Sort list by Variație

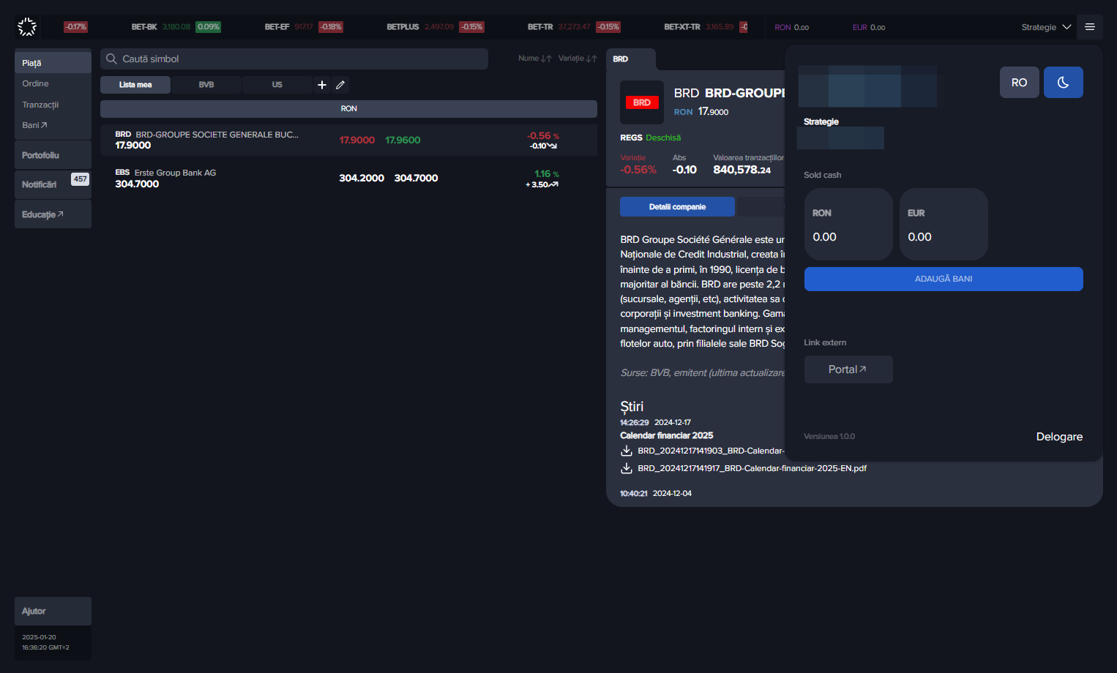point(578,59)
